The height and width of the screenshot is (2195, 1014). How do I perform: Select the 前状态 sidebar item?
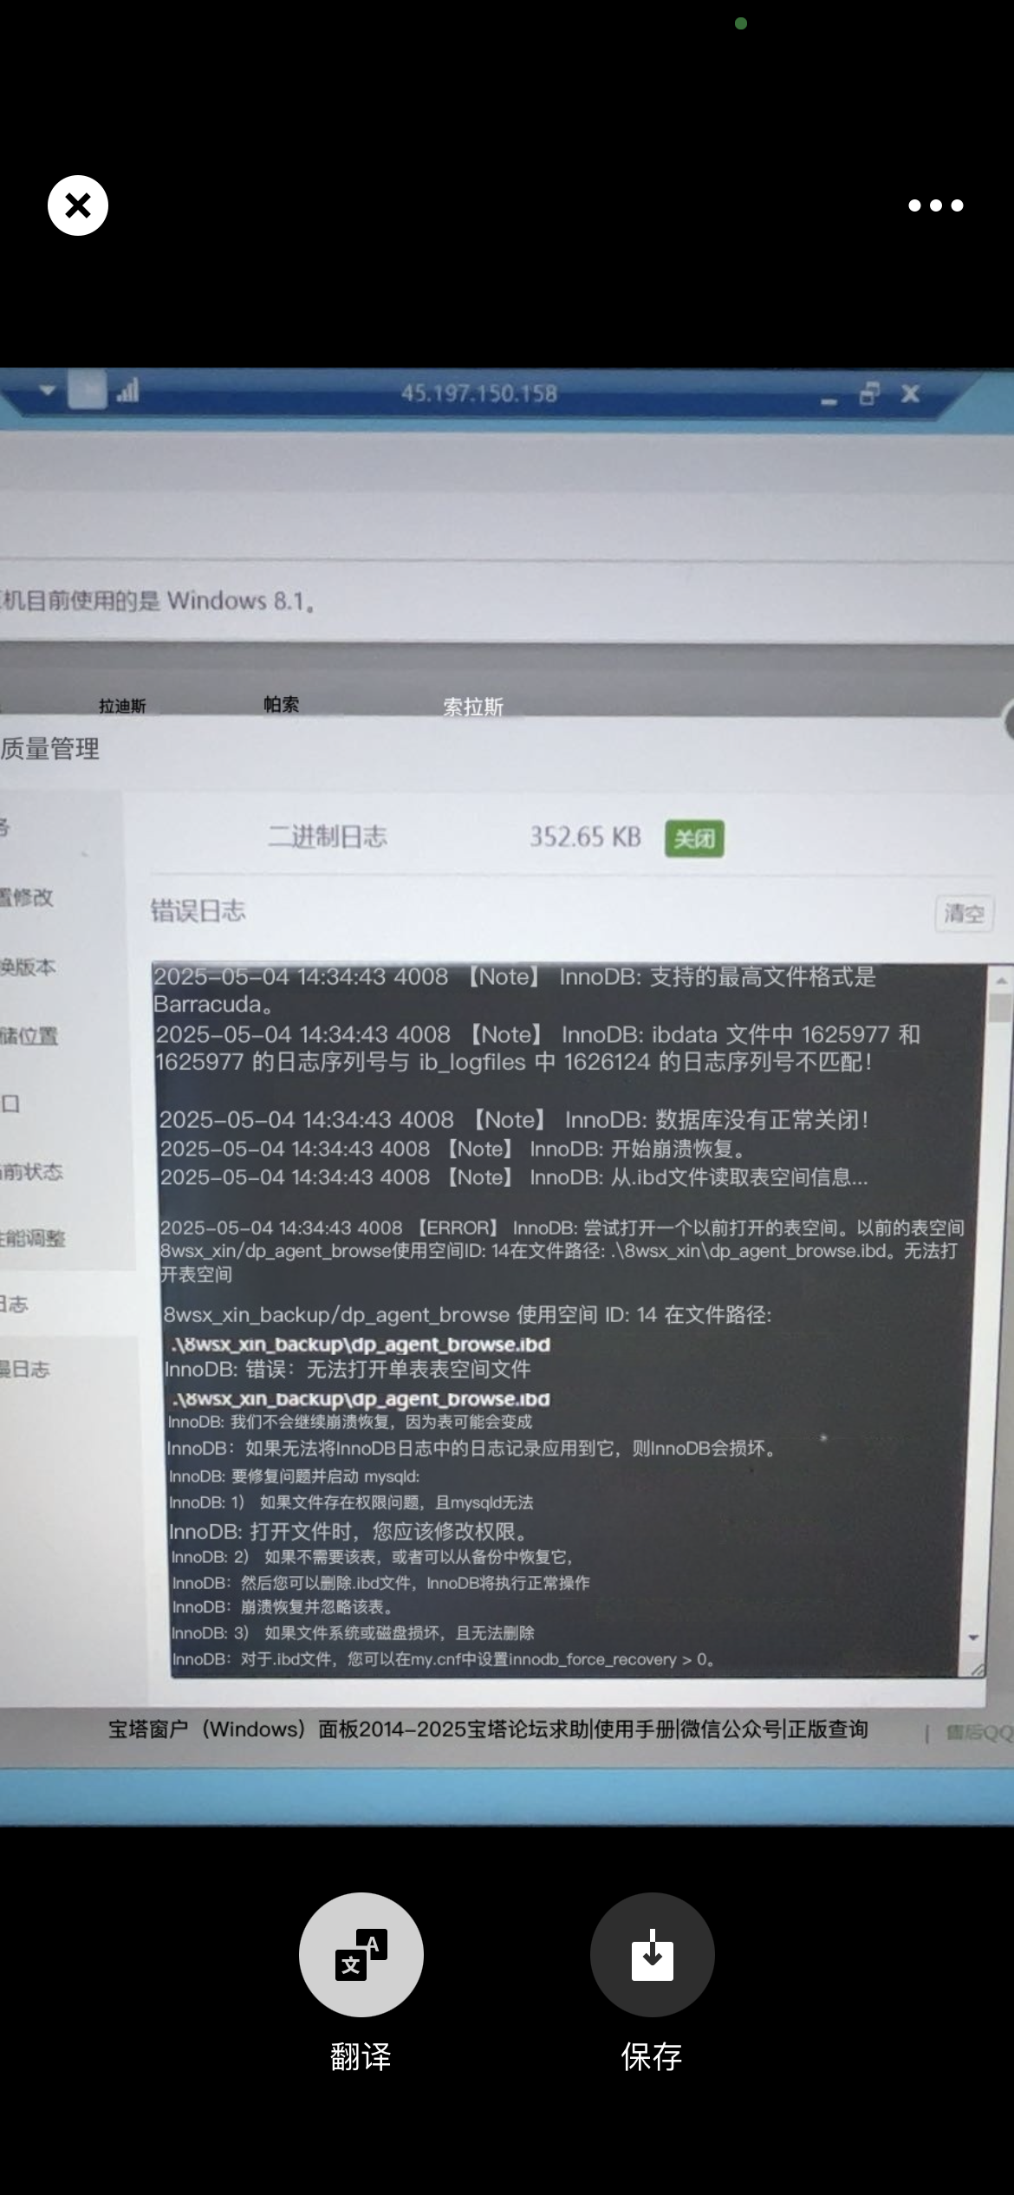pyautogui.click(x=31, y=1172)
